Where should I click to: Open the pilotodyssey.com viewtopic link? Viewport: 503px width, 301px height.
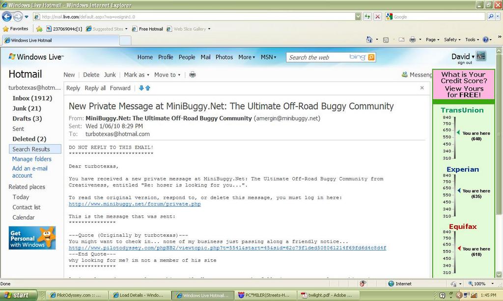point(227,248)
